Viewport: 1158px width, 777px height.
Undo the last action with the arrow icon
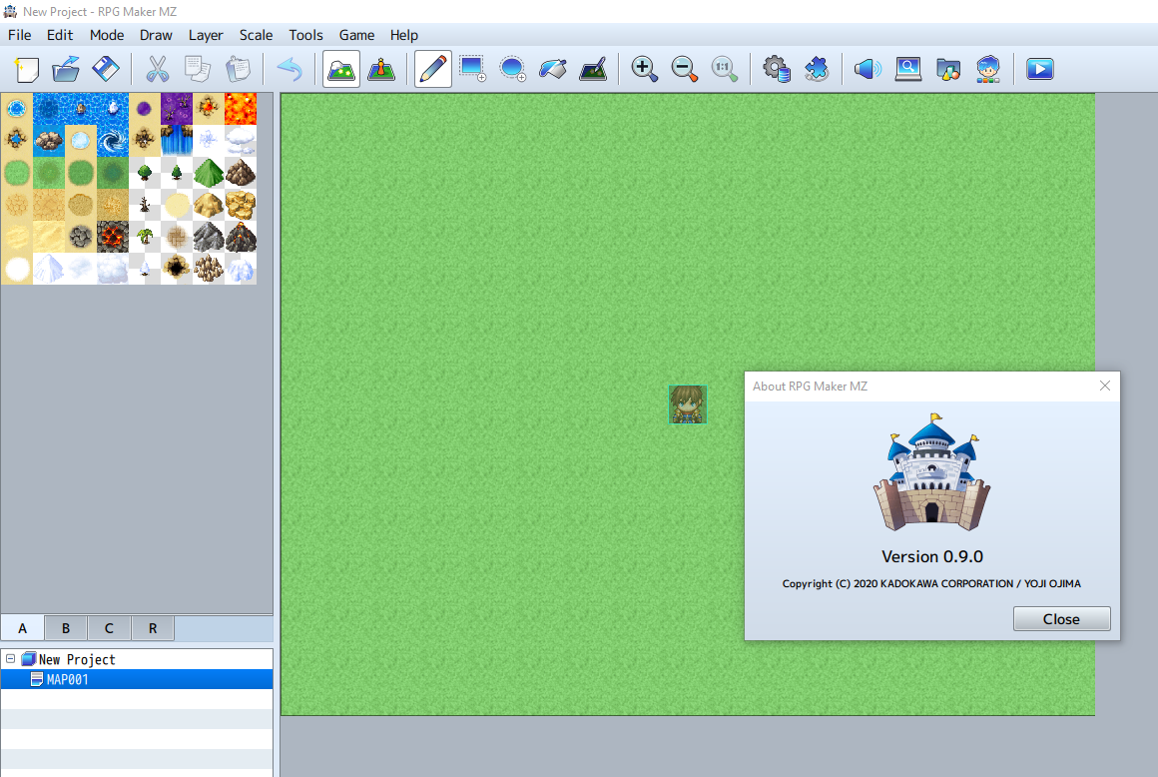pos(289,70)
